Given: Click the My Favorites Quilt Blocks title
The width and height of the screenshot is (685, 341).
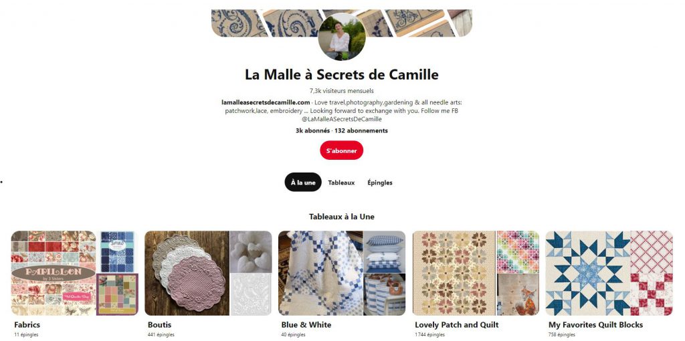Looking at the screenshot, I should coord(596,325).
